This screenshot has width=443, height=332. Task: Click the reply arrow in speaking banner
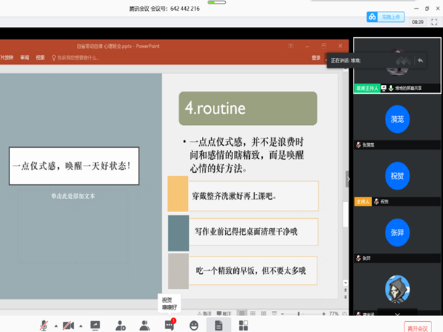[x=420, y=60]
